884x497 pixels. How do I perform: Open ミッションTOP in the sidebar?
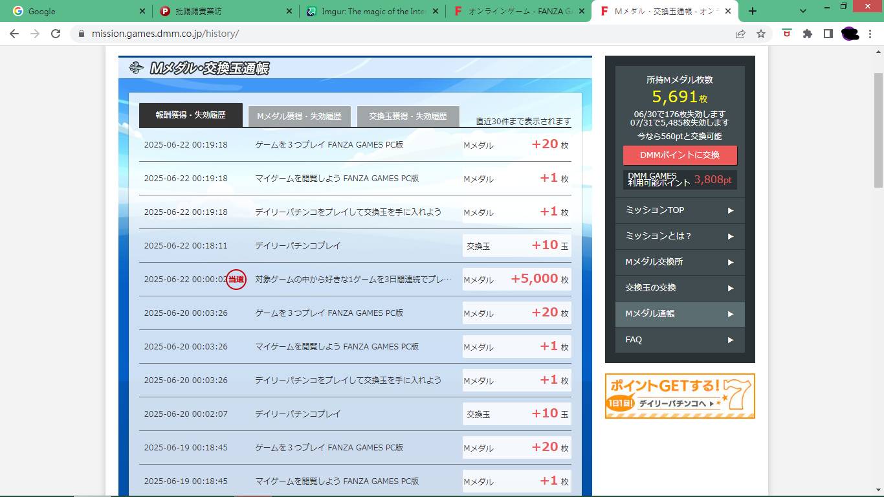pos(680,210)
